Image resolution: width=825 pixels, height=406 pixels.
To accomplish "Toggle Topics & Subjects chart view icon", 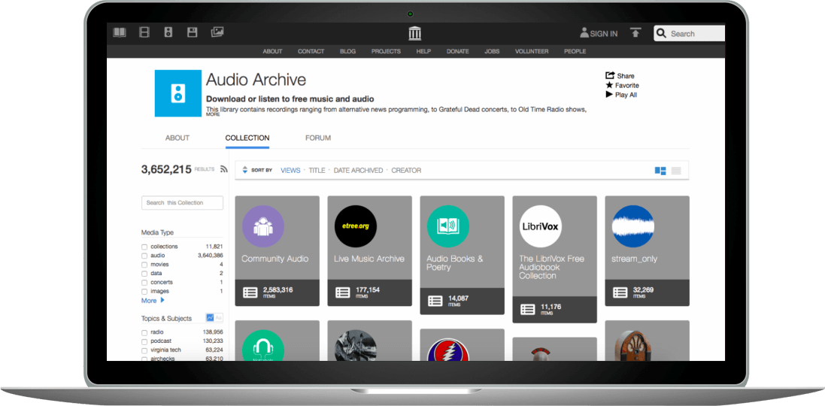I will pyautogui.click(x=210, y=317).
